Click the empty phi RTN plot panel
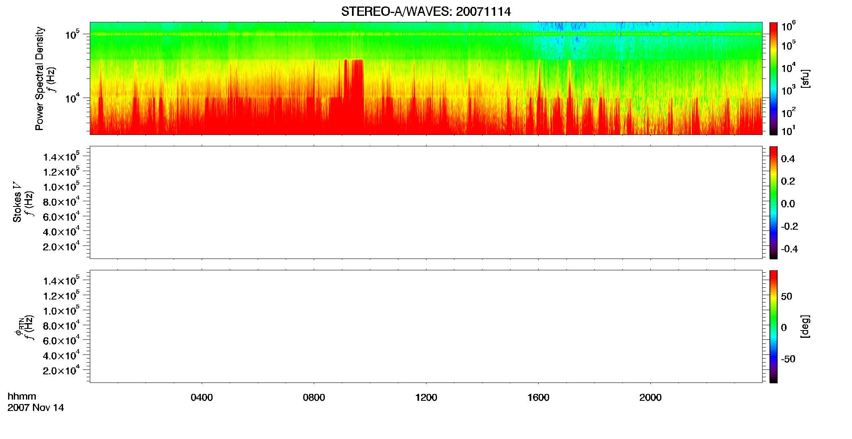The image size is (852, 439). 426,326
